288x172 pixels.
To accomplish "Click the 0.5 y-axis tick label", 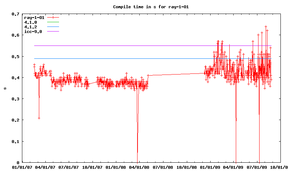I will tap(15, 56).
